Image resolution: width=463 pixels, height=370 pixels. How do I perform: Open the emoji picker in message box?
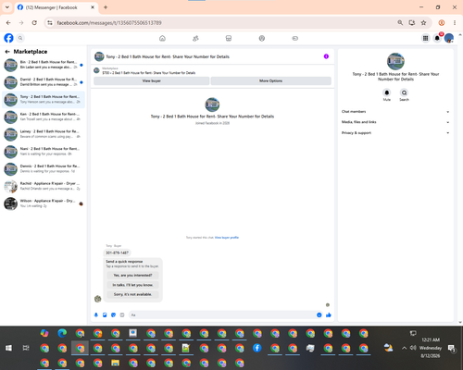[x=319, y=314]
